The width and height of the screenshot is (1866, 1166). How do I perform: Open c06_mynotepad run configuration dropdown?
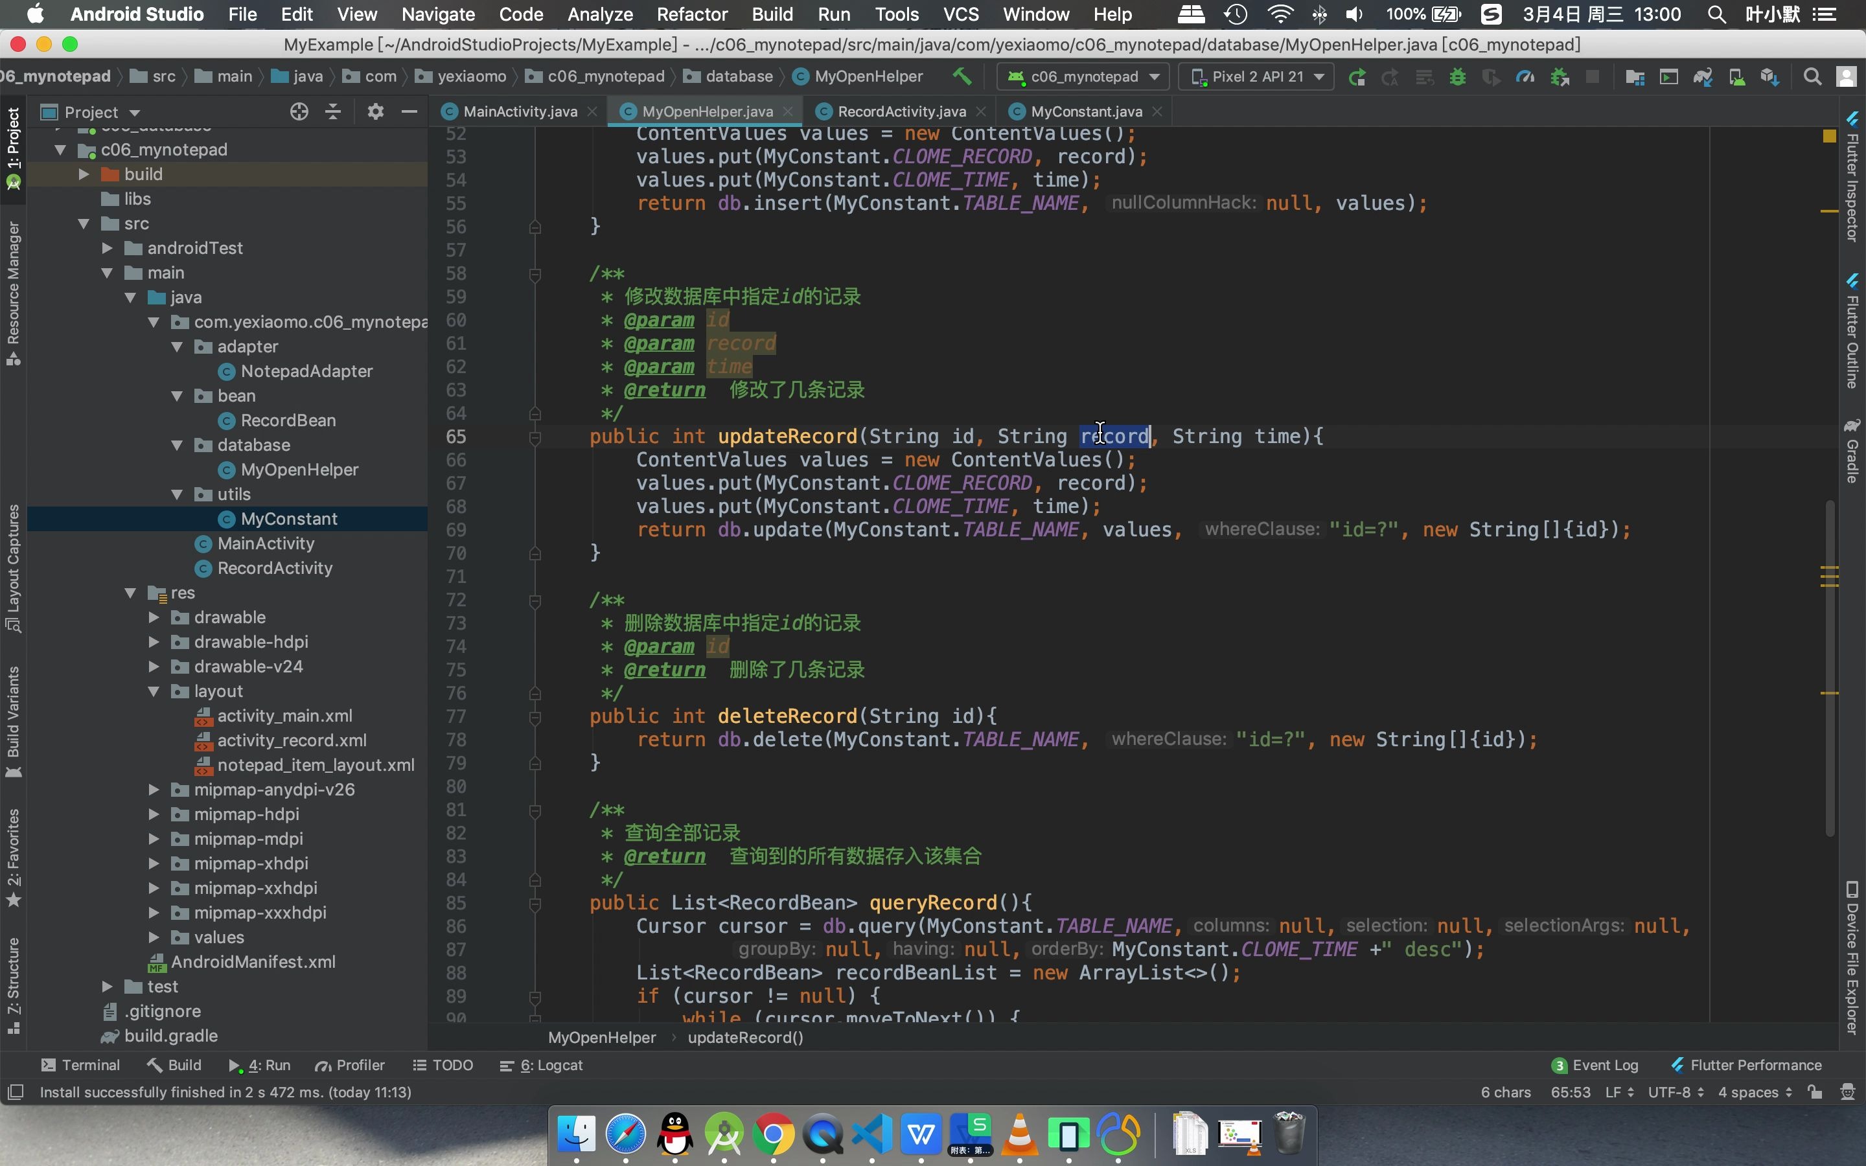point(1083,77)
